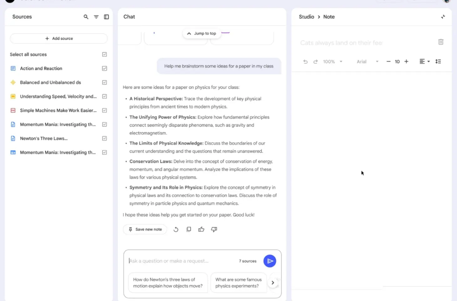Click the Save new note button
Screen dimensions: 457x301
[145, 230]
